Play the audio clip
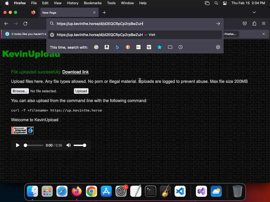Viewport: 270px width, 202px height. 18,145
